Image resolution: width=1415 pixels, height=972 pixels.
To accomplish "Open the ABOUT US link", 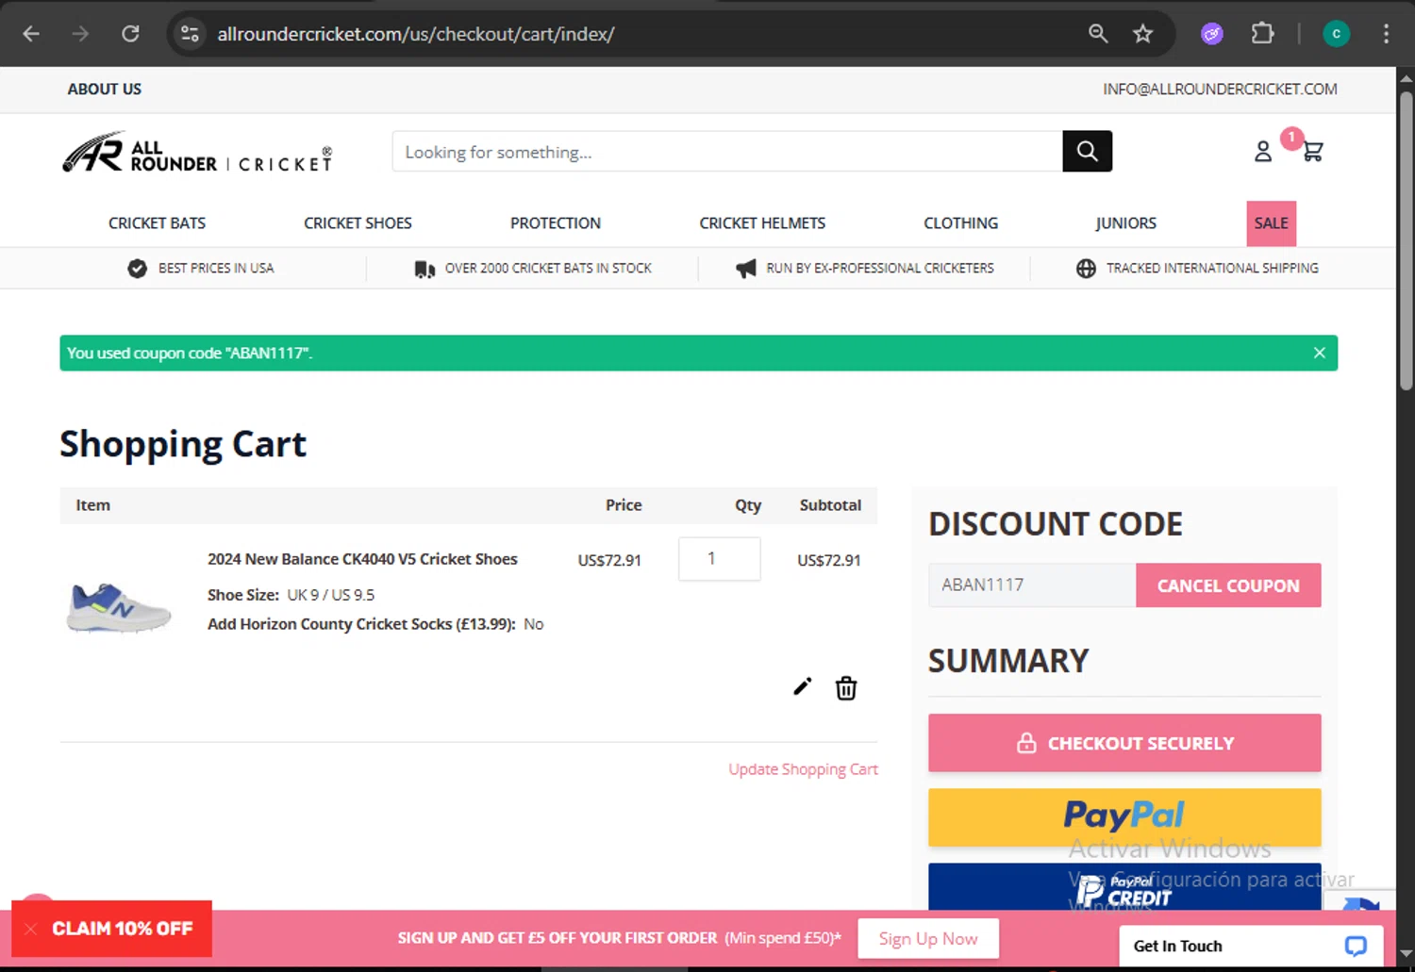I will pyautogui.click(x=105, y=89).
